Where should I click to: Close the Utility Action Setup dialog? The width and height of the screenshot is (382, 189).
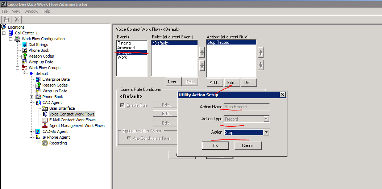click(283, 95)
